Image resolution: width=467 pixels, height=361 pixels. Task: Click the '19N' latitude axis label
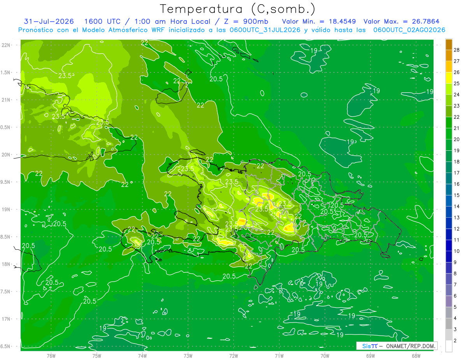[x=6, y=210]
